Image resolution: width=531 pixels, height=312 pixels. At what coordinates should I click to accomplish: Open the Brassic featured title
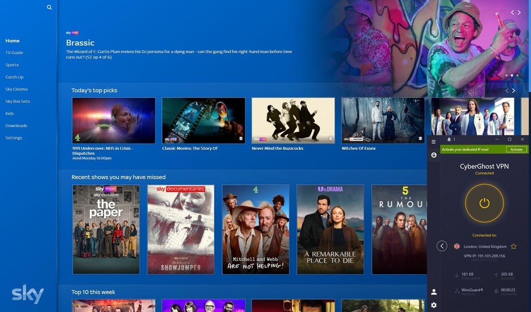[80, 42]
